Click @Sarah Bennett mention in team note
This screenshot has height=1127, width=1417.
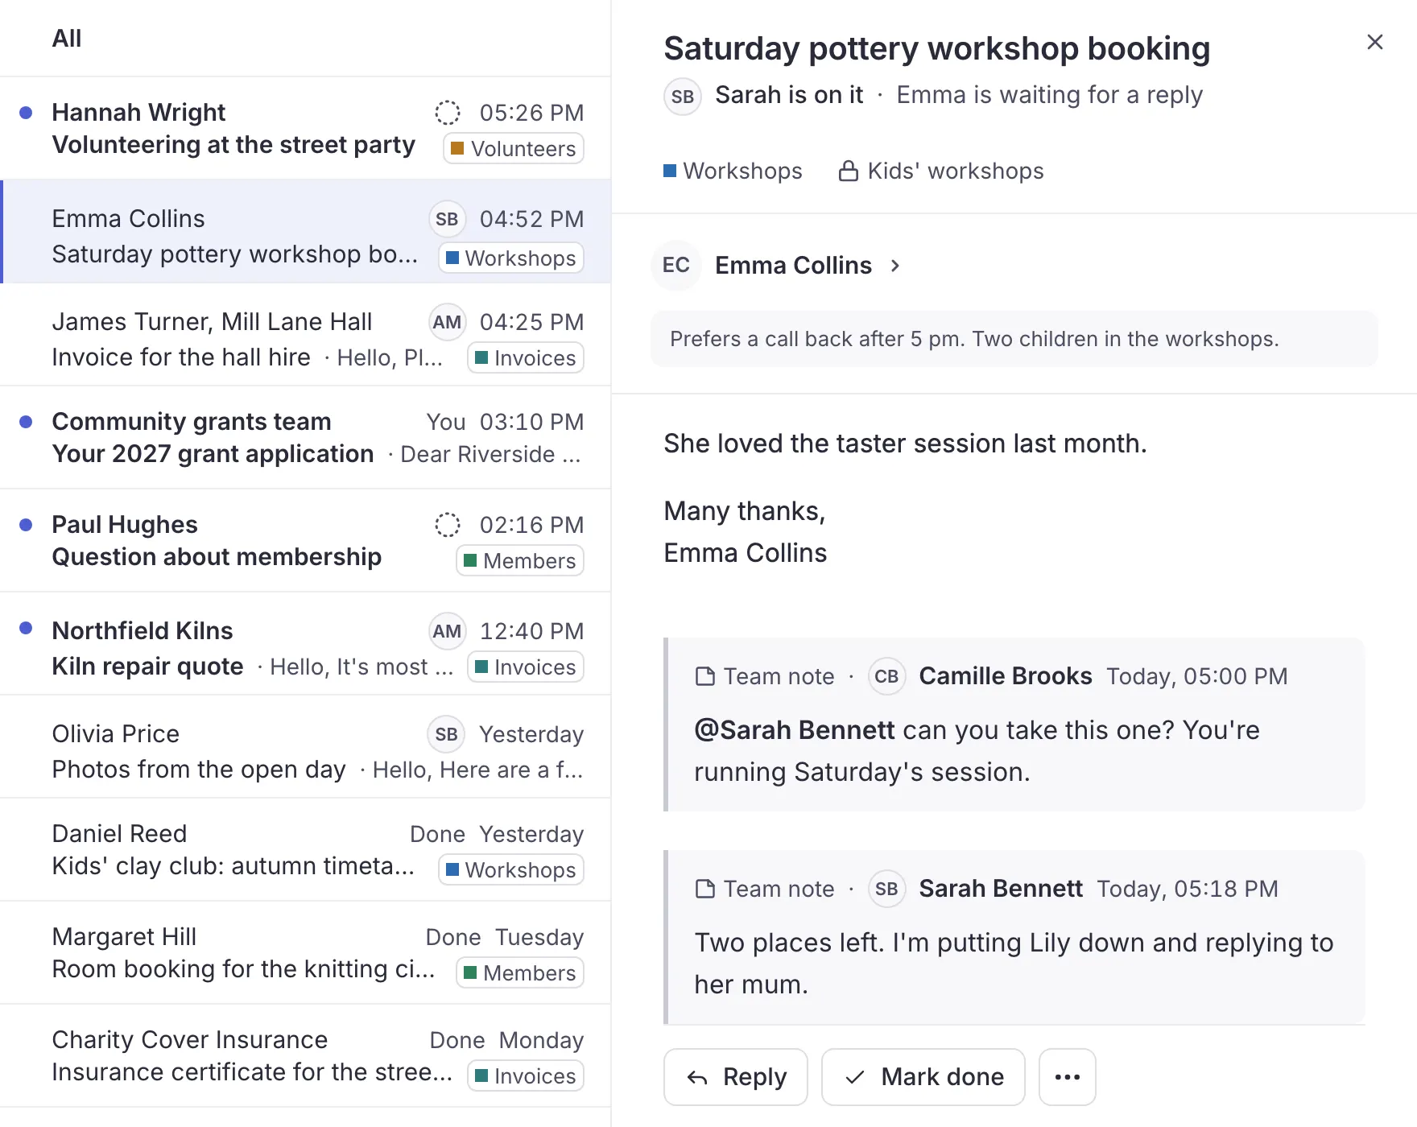pos(795,730)
